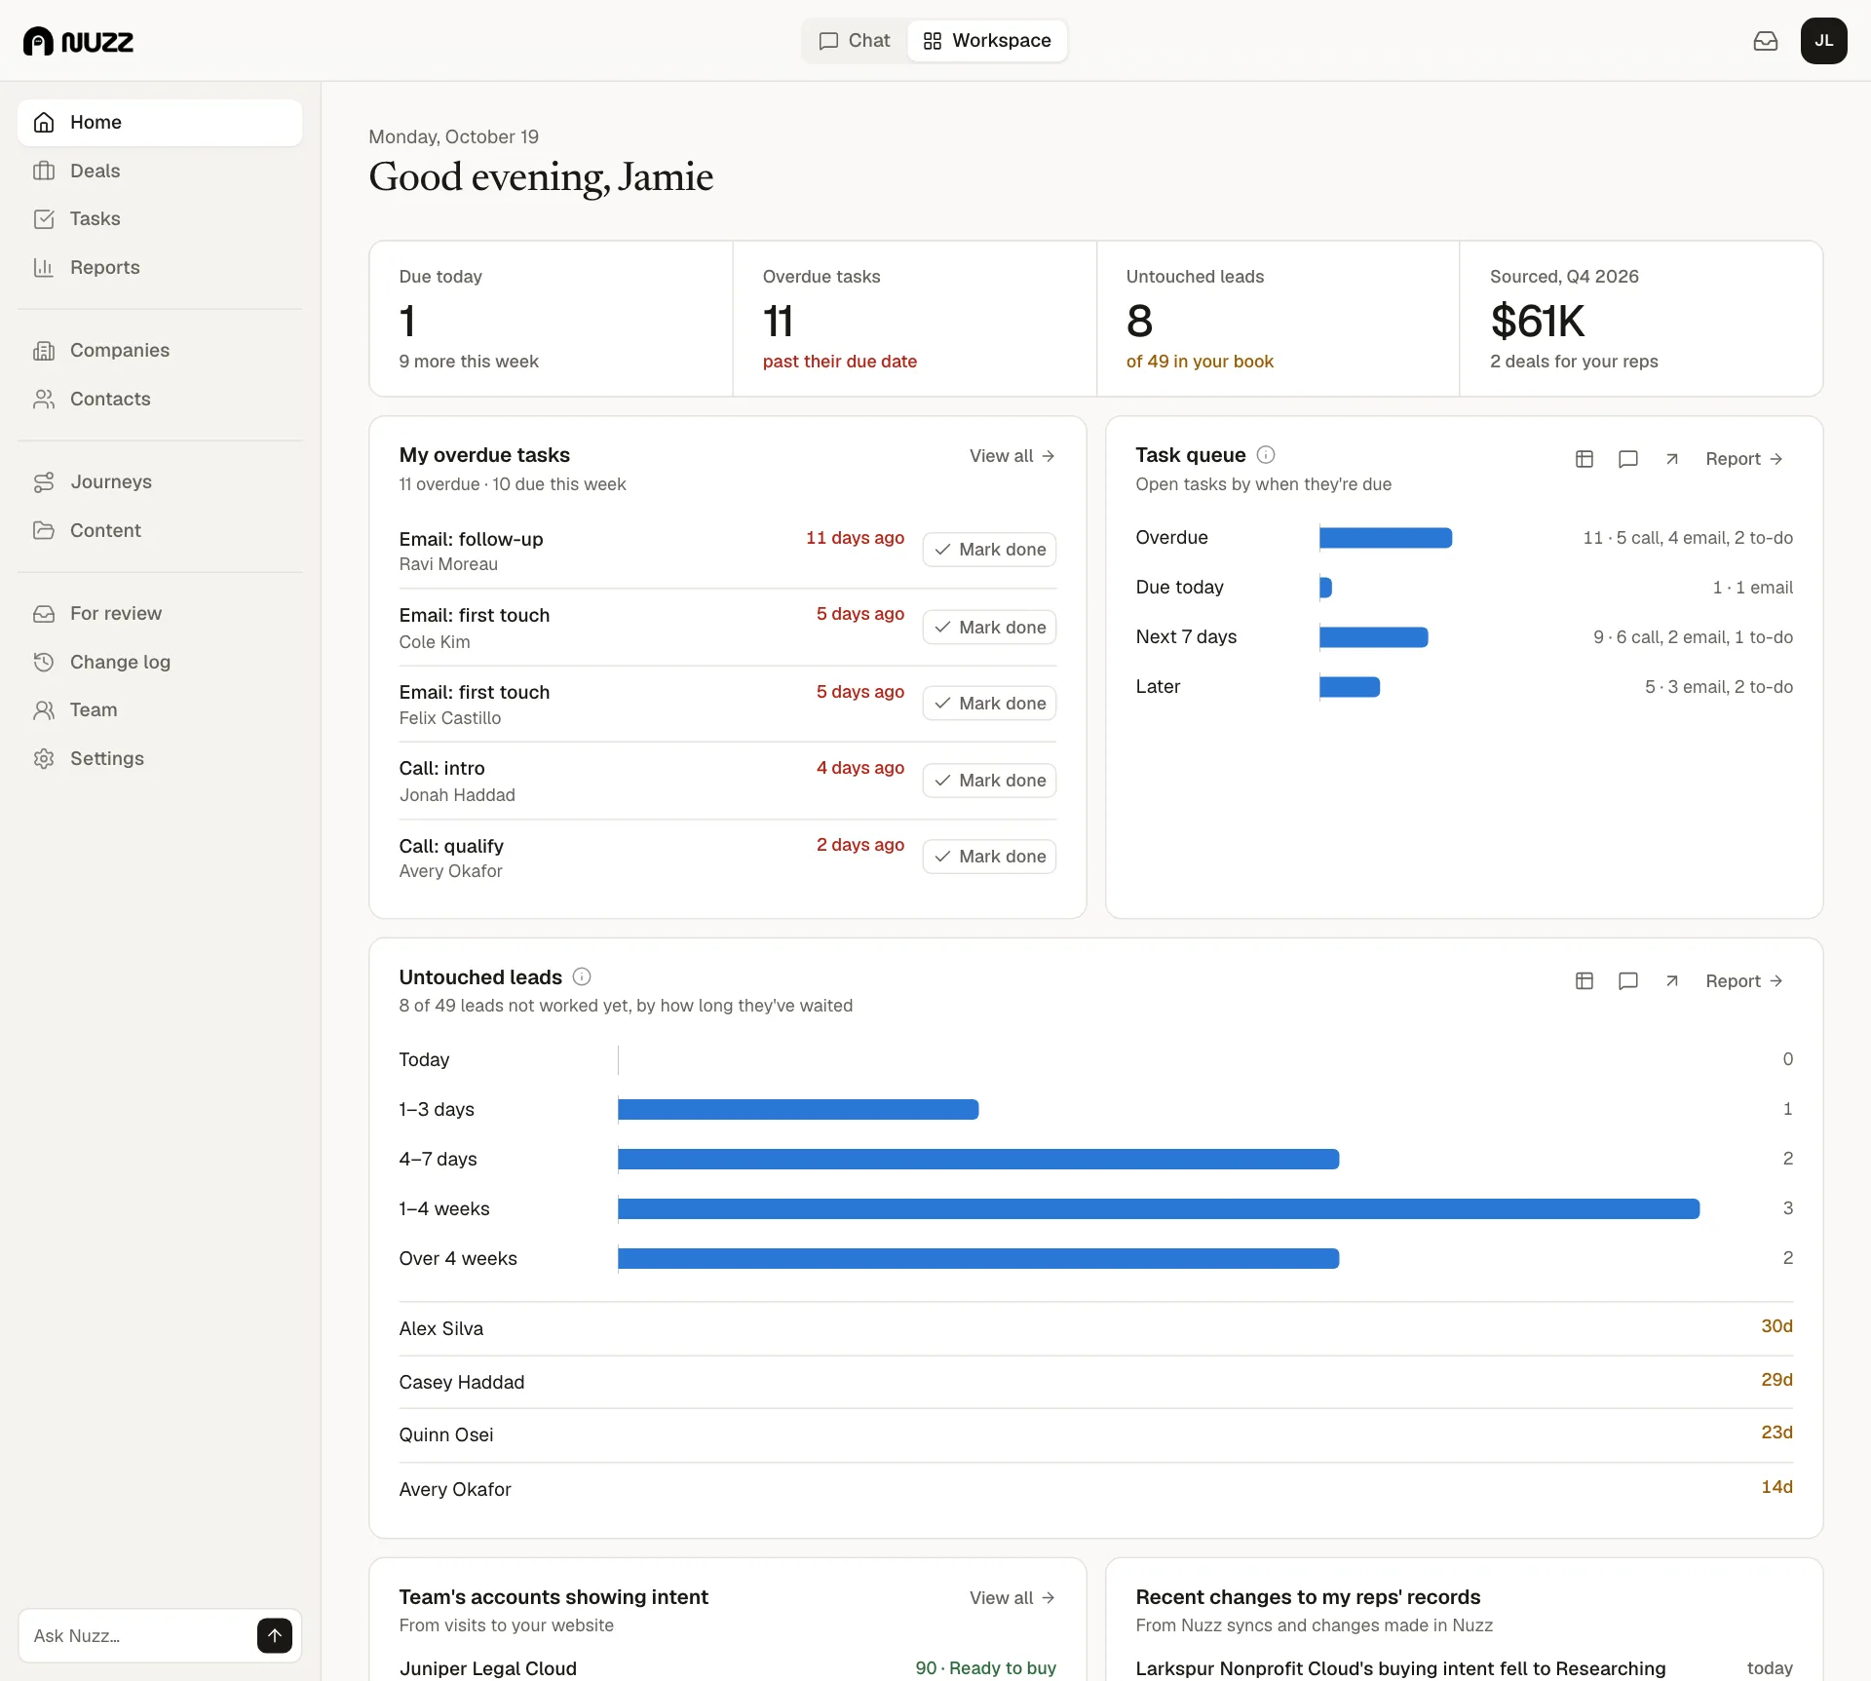This screenshot has width=1871, height=1681.
Task: Click the Sourced Q4 2026 stat card
Action: 1641,319
